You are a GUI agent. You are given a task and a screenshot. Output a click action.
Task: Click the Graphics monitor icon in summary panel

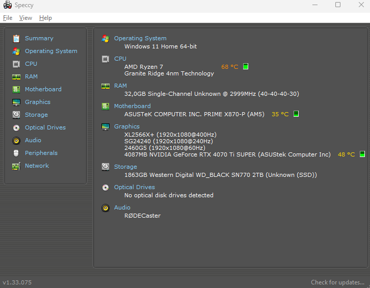point(105,127)
